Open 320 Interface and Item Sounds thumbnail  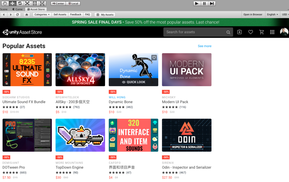pyautogui.click(x=134, y=135)
